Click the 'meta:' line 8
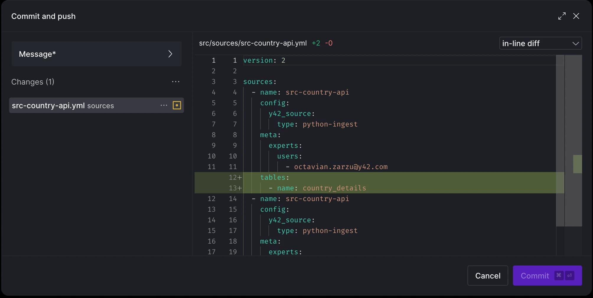This screenshot has width=593, height=298. pos(270,135)
